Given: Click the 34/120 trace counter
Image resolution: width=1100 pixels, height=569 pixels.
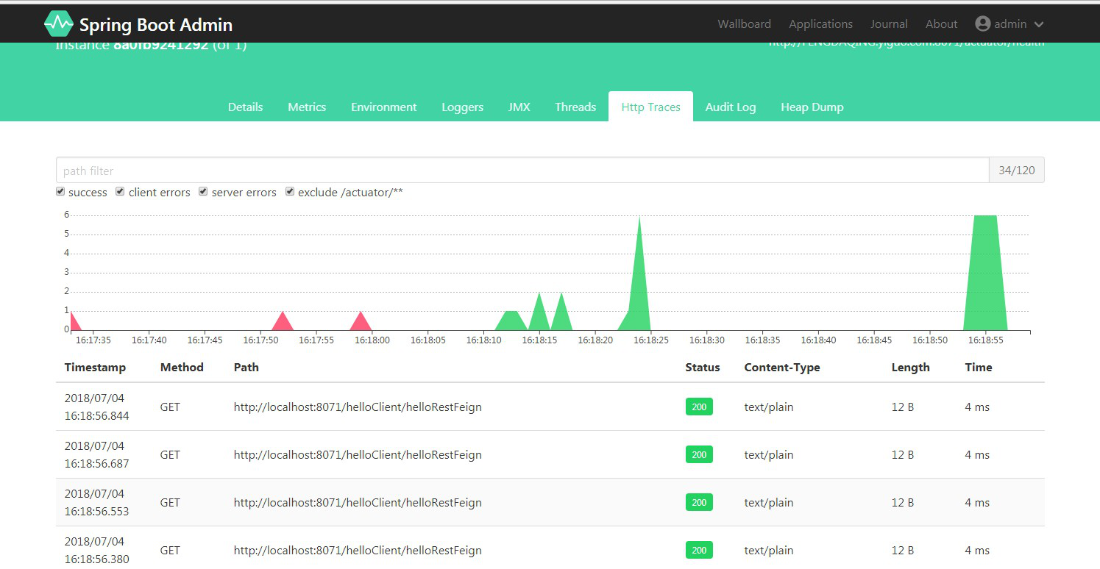Looking at the screenshot, I should click(1017, 170).
